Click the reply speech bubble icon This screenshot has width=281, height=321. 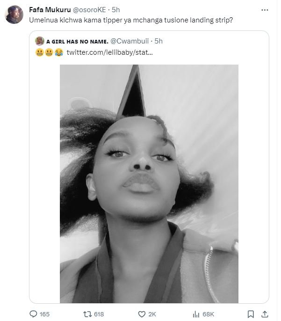[x=34, y=314]
